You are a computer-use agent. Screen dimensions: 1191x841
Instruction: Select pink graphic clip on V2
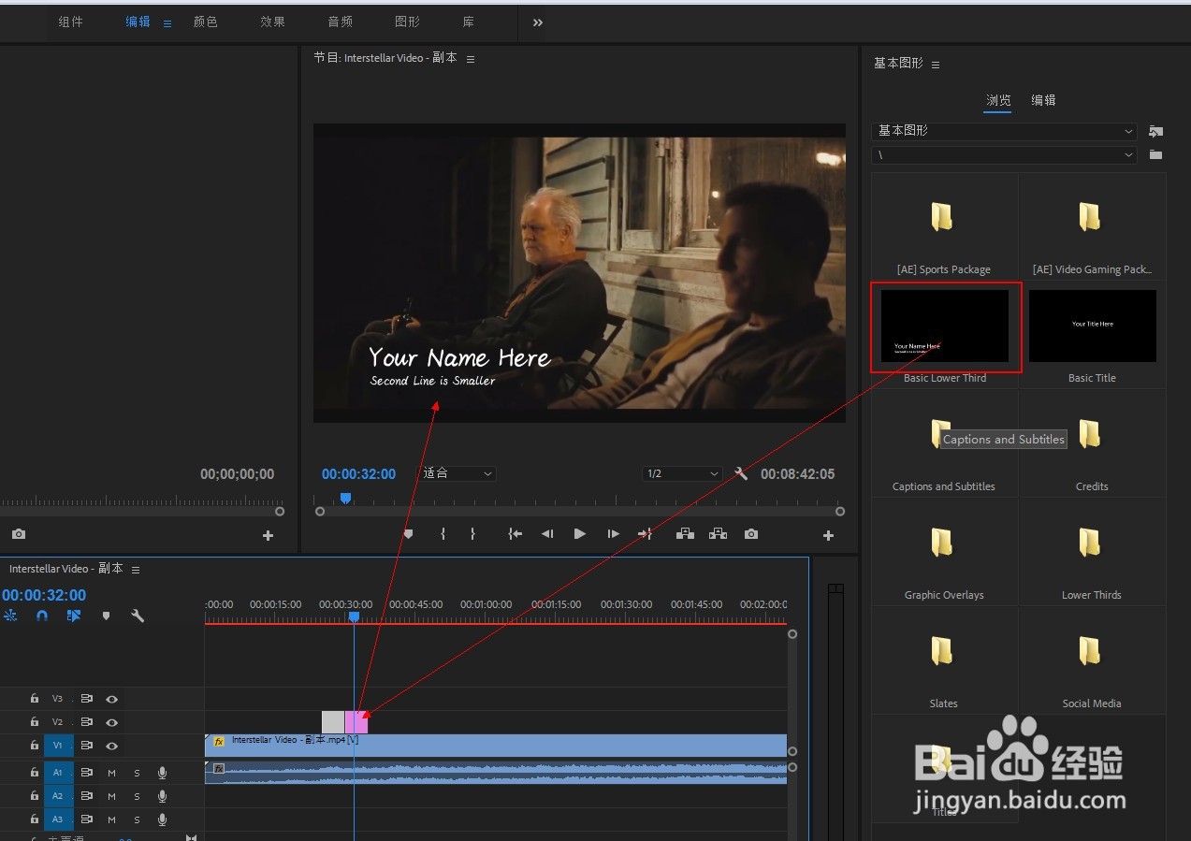pyautogui.click(x=356, y=722)
